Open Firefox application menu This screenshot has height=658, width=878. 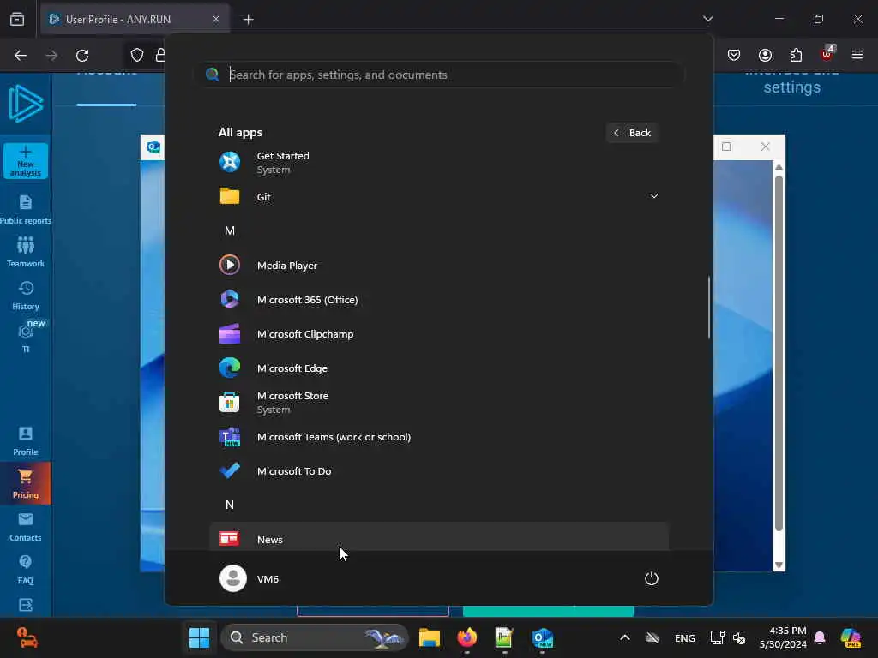[x=857, y=55]
